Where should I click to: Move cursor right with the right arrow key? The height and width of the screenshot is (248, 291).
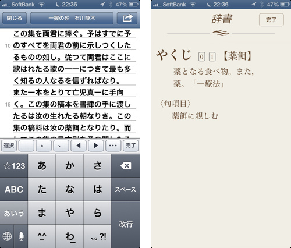pos(95,146)
